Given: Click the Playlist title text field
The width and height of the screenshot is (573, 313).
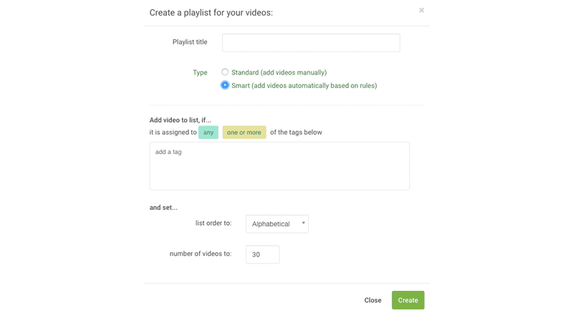Looking at the screenshot, I should click(311, 43).
